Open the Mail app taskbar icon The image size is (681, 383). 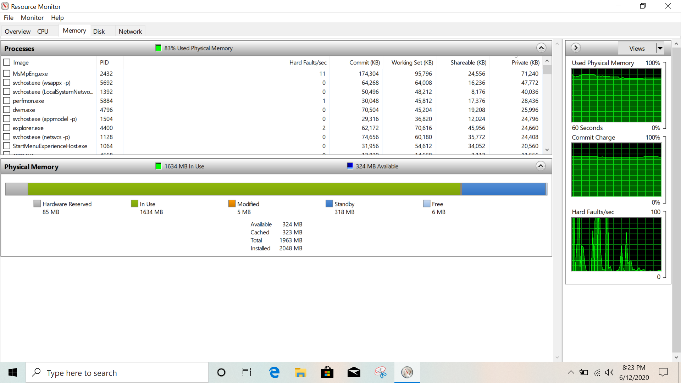(x=354, y=372)
